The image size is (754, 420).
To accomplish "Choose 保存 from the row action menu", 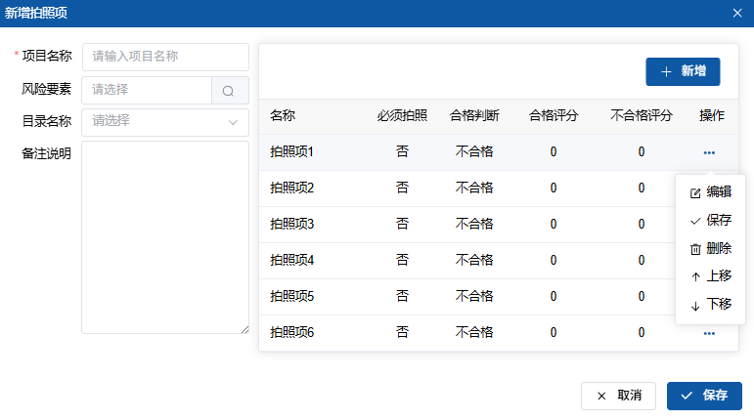I will point(710,221).
